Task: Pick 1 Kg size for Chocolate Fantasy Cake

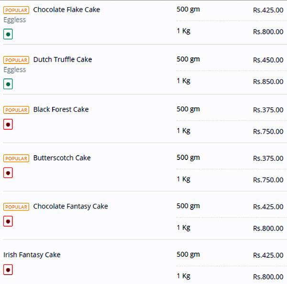Action: tap(183, 228)
